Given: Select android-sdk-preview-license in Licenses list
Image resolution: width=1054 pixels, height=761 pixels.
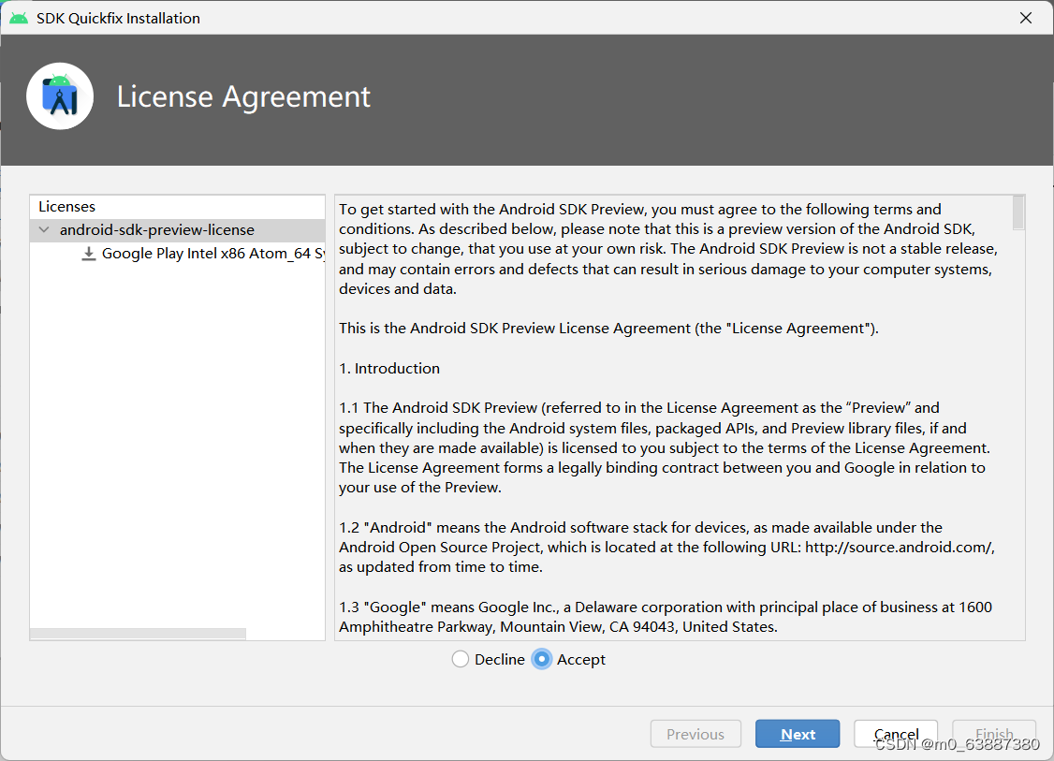Looking at the screenshot, I should (178, 230).
